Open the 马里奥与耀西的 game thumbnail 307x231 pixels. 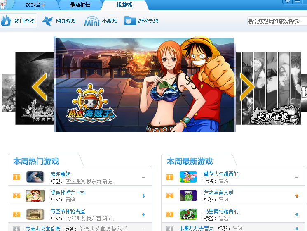(x=188, y=214)
